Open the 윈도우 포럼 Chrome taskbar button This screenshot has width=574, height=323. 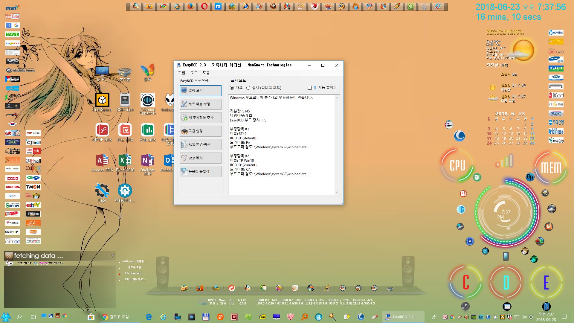pyautogui.click(x=120, y=317)
